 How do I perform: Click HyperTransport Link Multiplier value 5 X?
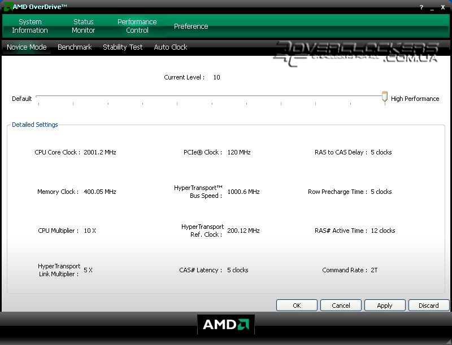pos(88,270)
